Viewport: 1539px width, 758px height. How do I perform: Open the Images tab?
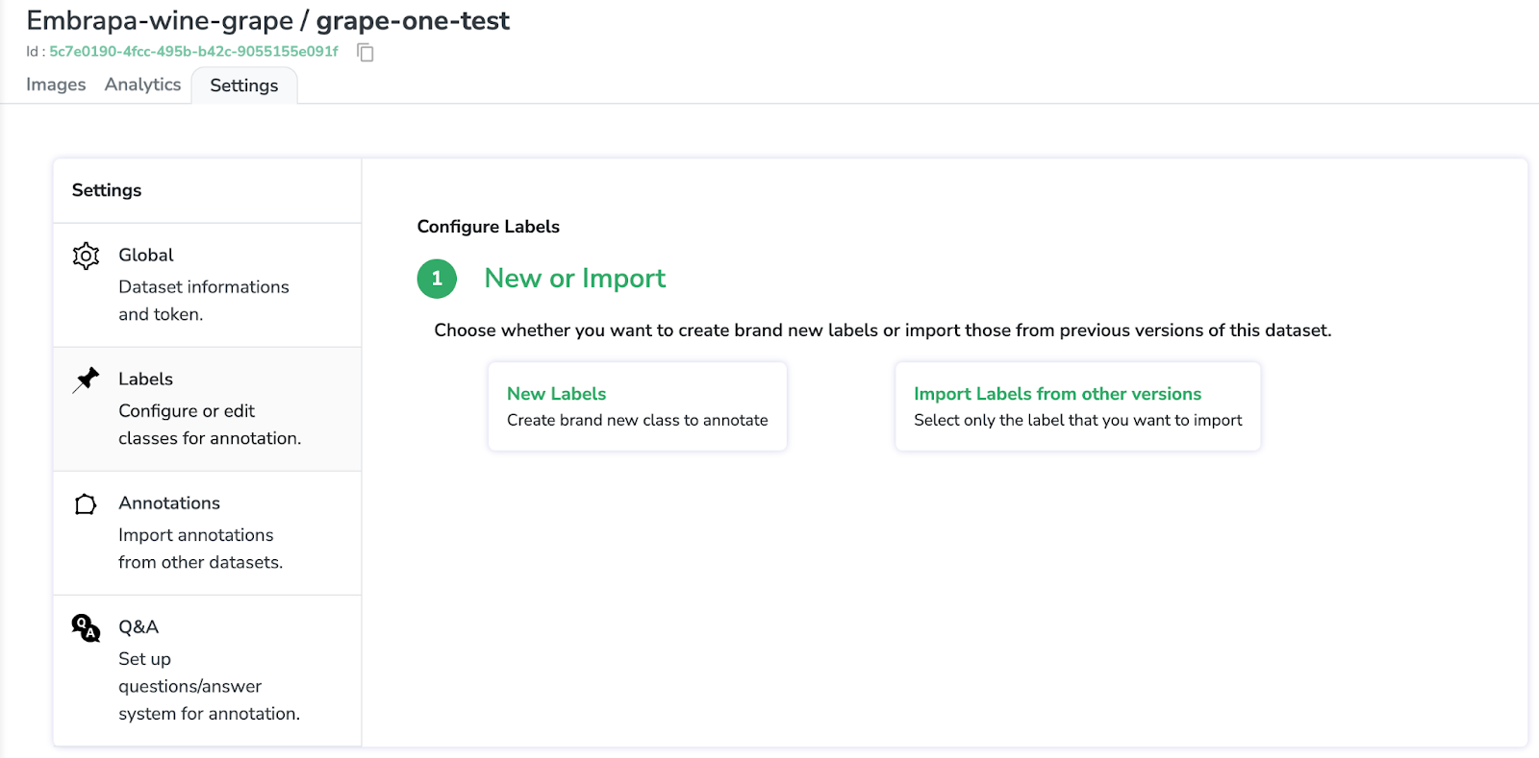click(56, 85)
